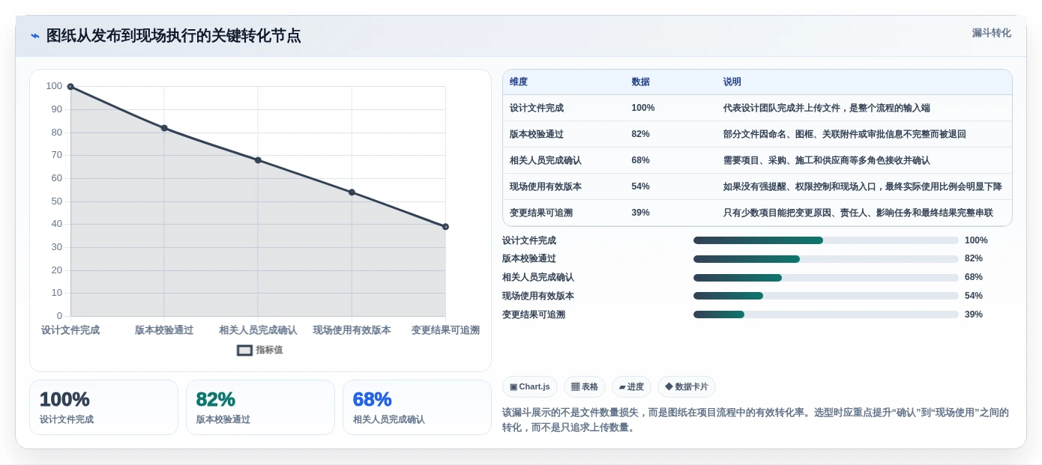Click the description starting 代表设计团队完成并上传文件
This screenshot has height=465, width=1042.
tap(827, 108)
